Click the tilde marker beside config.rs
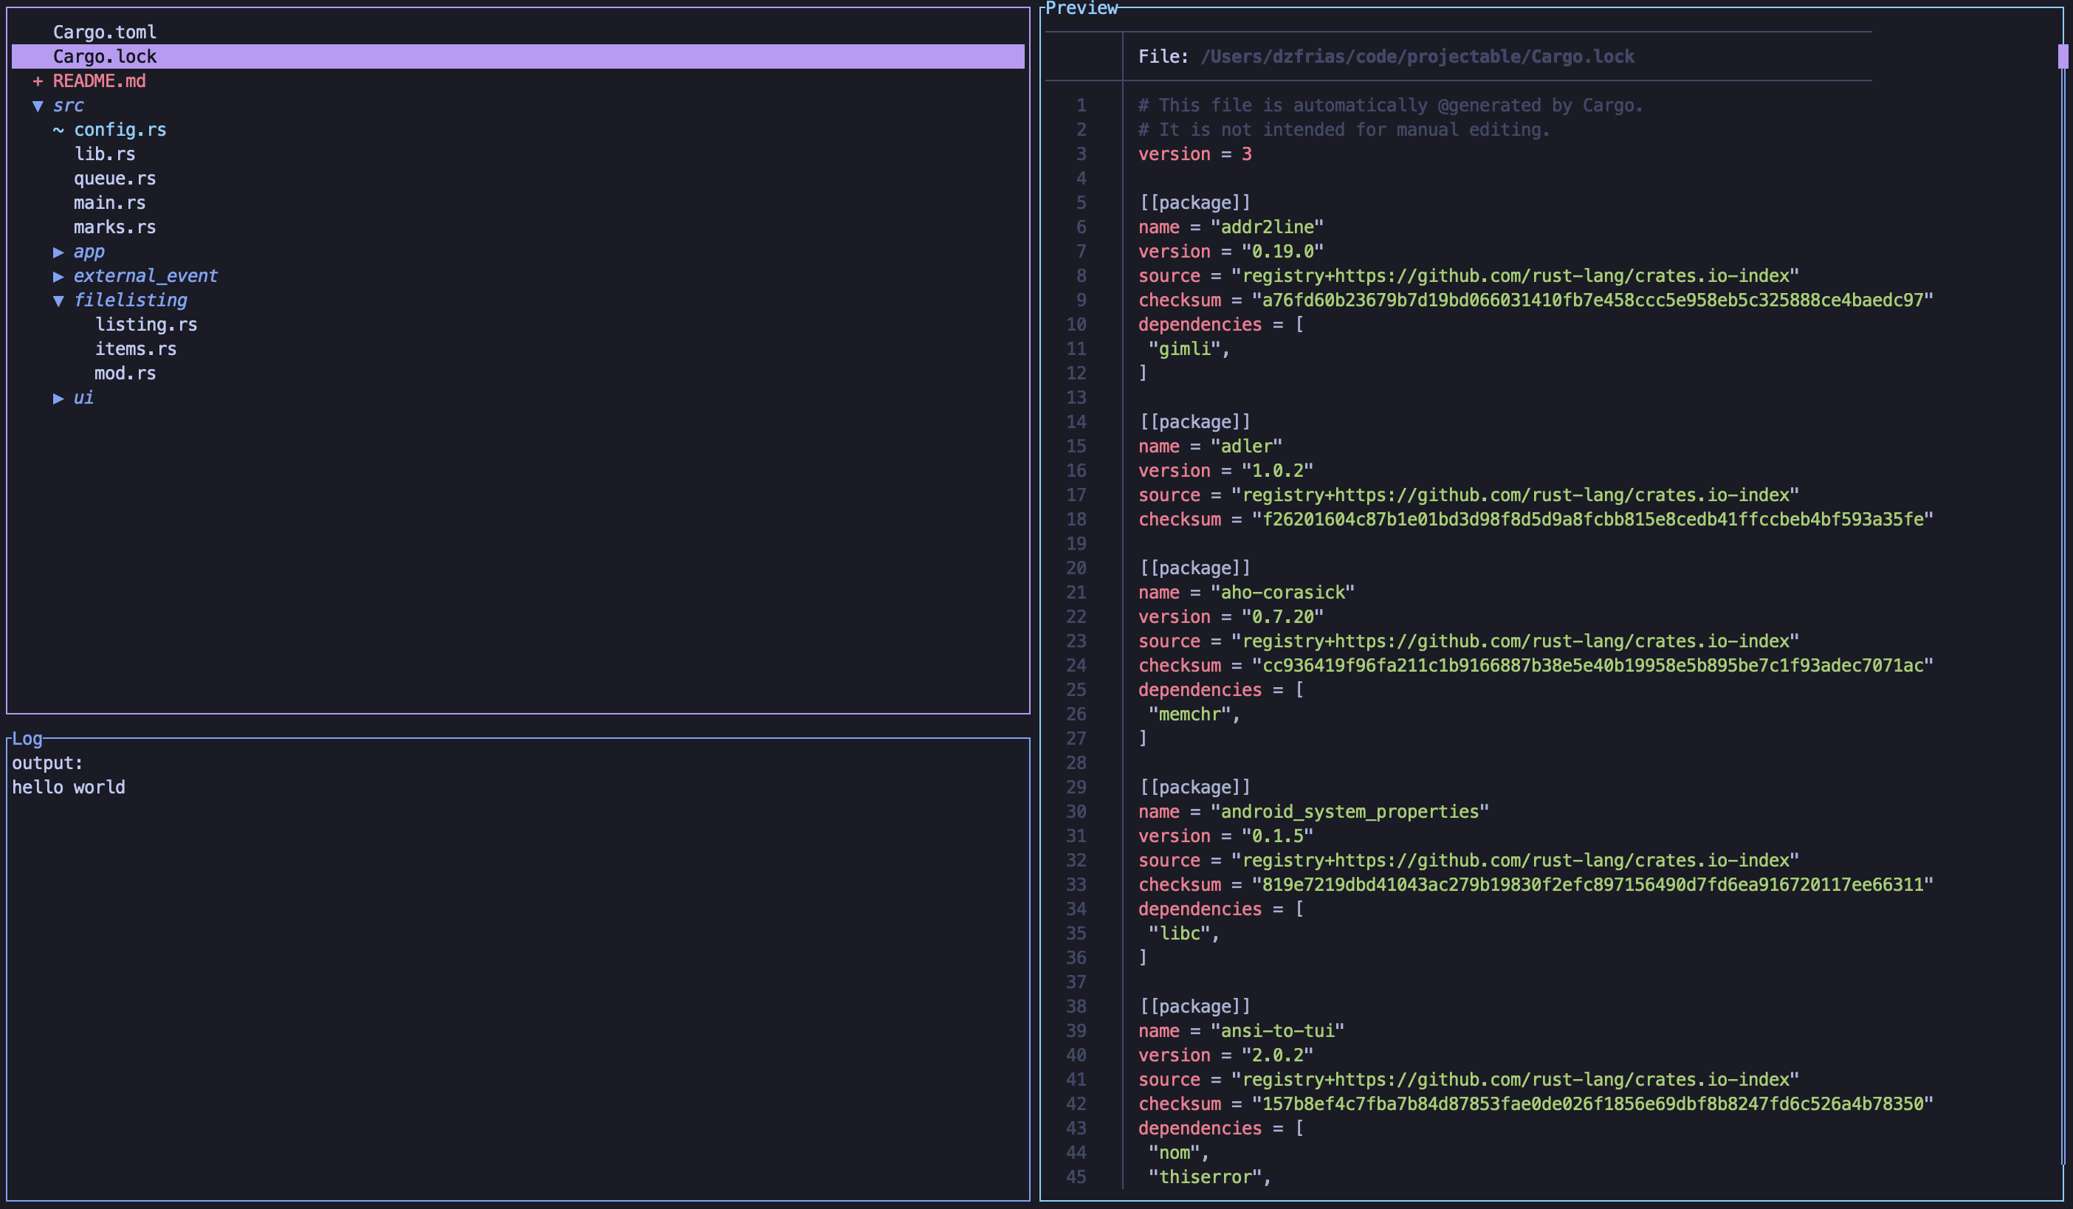Viewport: 2073px width, 1209px height. pyautogui.click(x=58, y=130)
